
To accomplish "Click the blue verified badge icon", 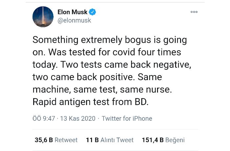I will point(92,12).
